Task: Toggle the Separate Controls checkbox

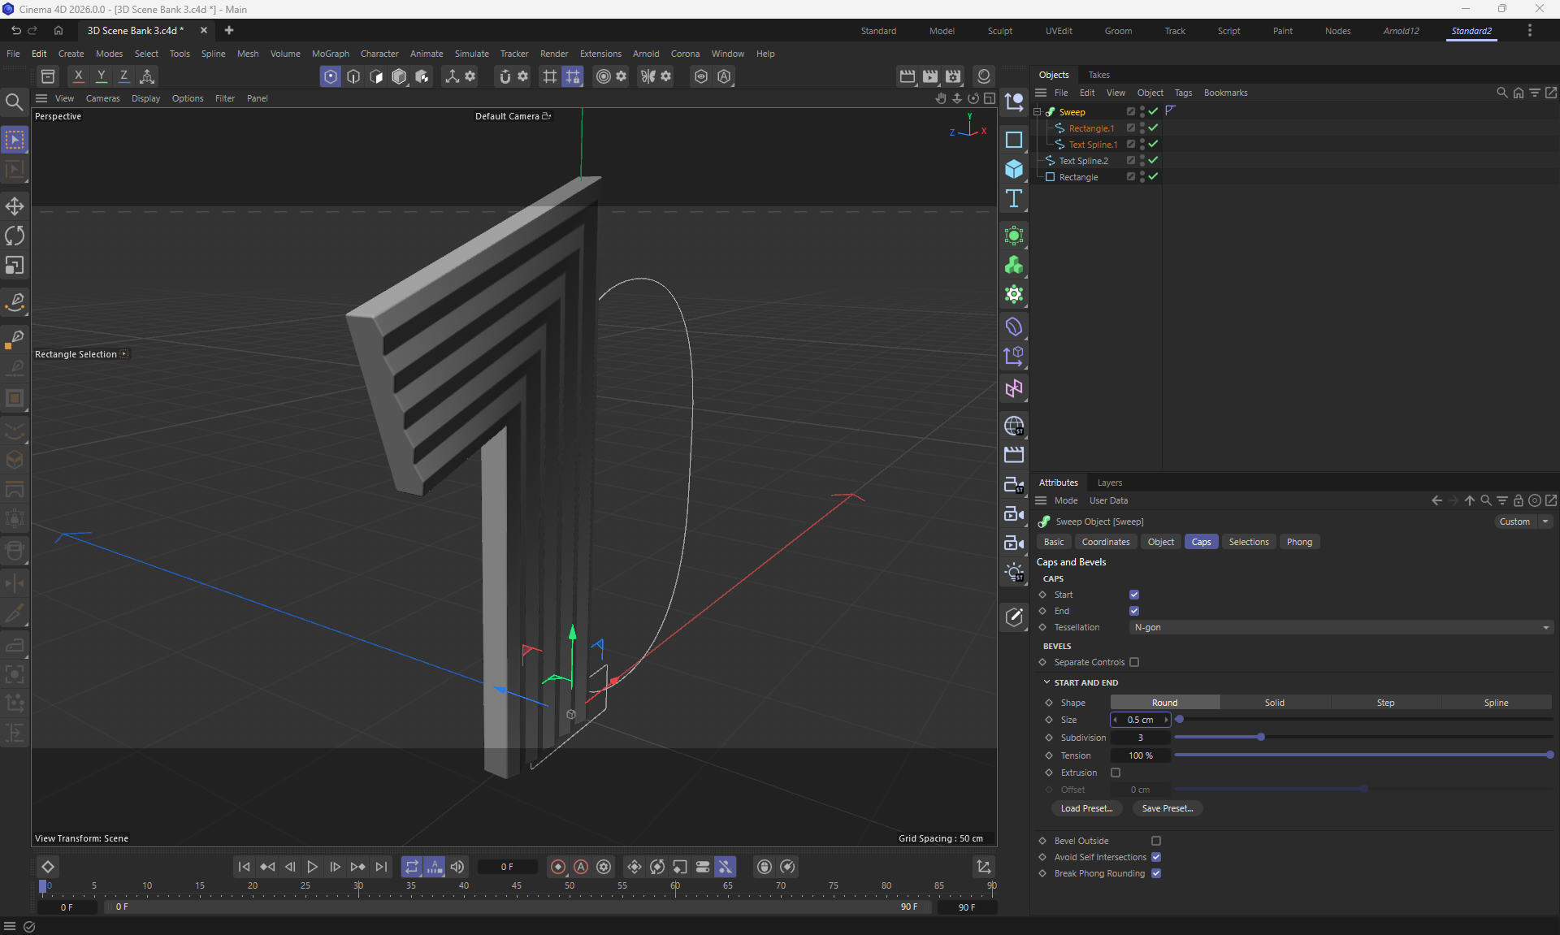Action: coord(1134,662)
